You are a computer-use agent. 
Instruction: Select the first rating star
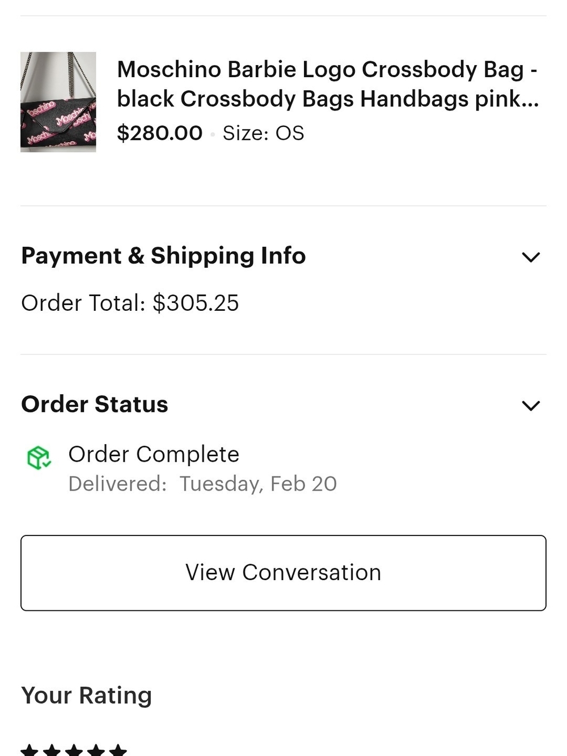(29, 750)
